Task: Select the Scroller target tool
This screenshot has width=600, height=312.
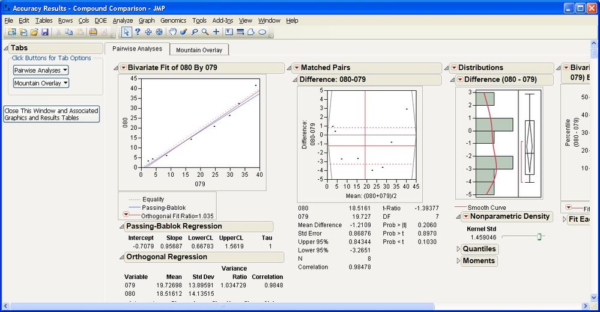Action: 159,32
